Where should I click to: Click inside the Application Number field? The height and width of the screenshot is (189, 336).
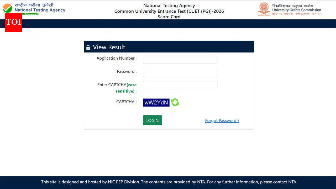click(x=180, y=59)
